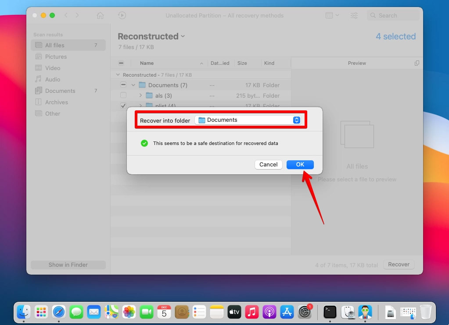Sort by the Dat...ied column header
This screenshot has height=325, width=449.
220,63
